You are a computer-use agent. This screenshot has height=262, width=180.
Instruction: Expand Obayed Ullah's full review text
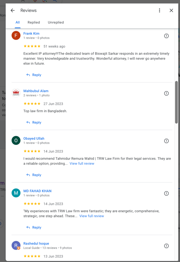(82, 163)
